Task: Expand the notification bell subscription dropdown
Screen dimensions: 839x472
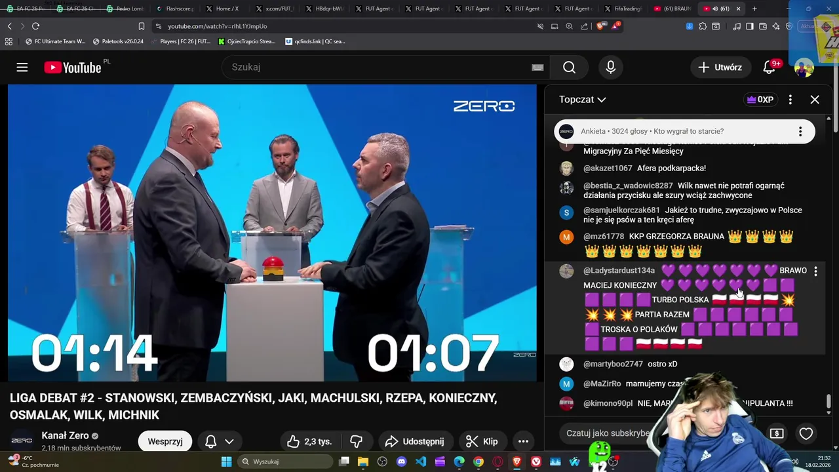Action: pyautogui.click(x=220, y=441)
